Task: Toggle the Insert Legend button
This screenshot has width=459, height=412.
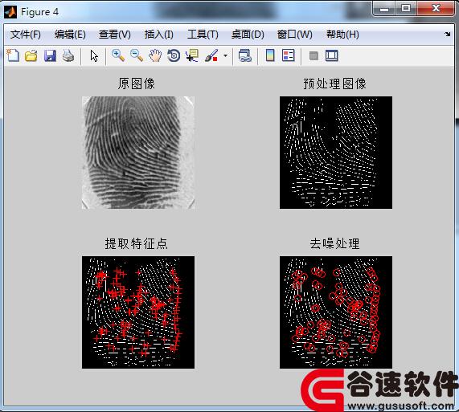Action: 289,55
